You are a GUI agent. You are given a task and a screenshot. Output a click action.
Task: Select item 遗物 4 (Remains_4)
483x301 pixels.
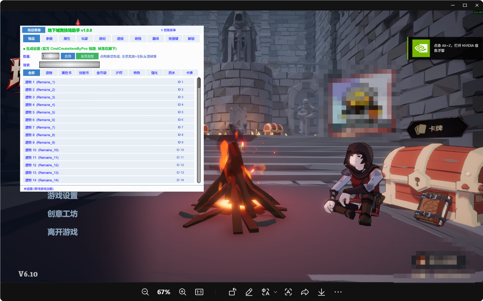point(109,104)
